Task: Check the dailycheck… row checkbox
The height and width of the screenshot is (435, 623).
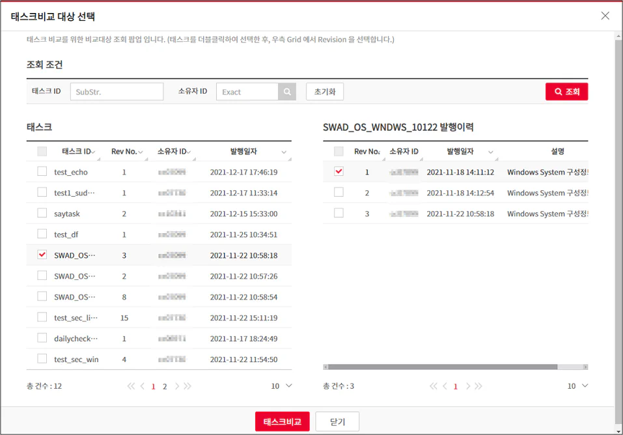Action: coord(42,338)
